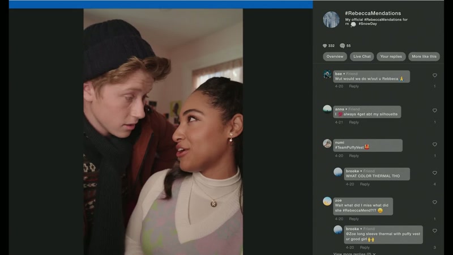Click the #RebeccaMendations profile avatar
Viewport: 453px width, 255px height.
click(x=331, y=20)
